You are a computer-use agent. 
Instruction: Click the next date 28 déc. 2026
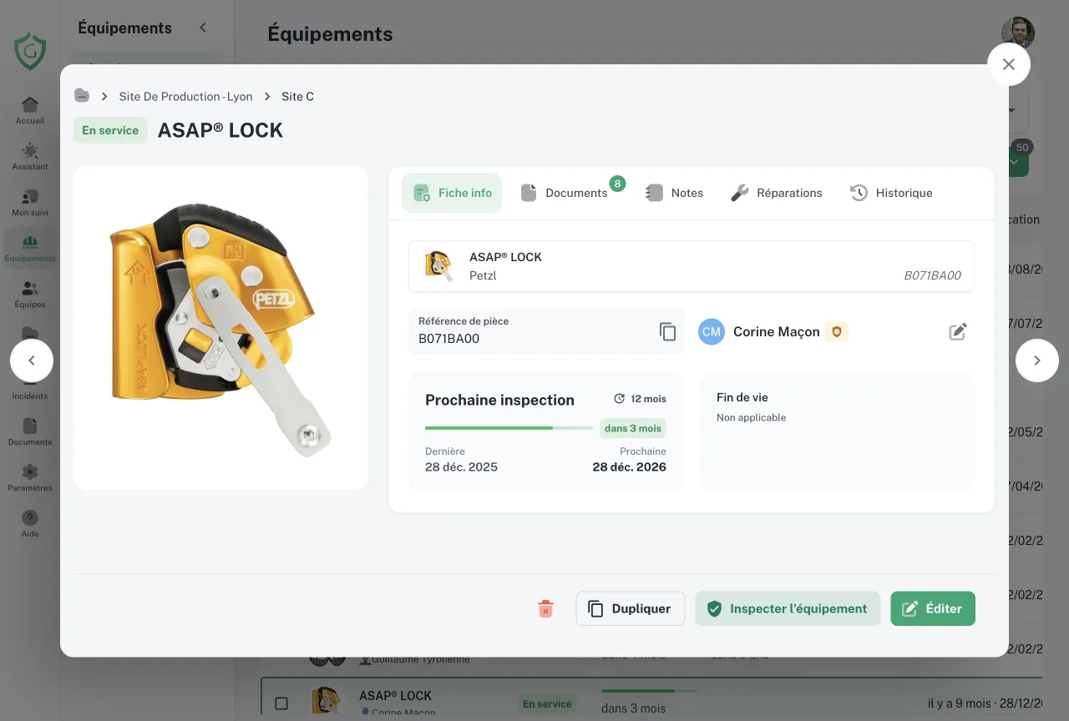pyautogui.click(x=629, y=466)
